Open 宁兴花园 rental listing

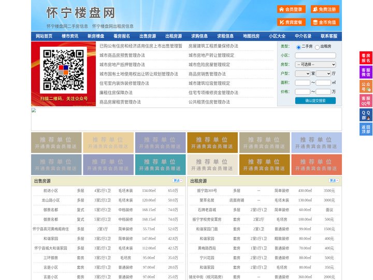click(x=207, y=258)
